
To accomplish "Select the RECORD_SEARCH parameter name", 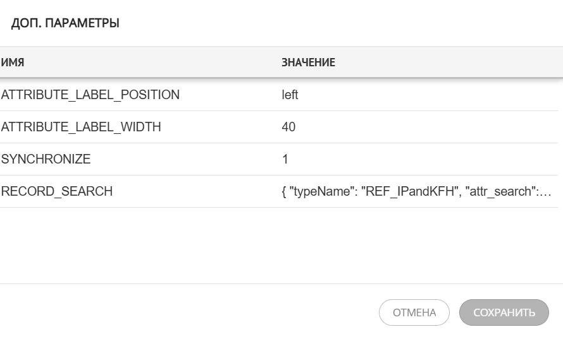I will (57, 192).
